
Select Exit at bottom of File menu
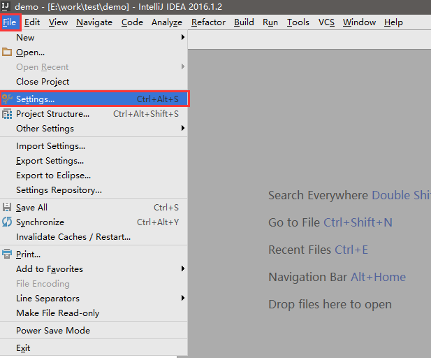(x=23, y=348)
